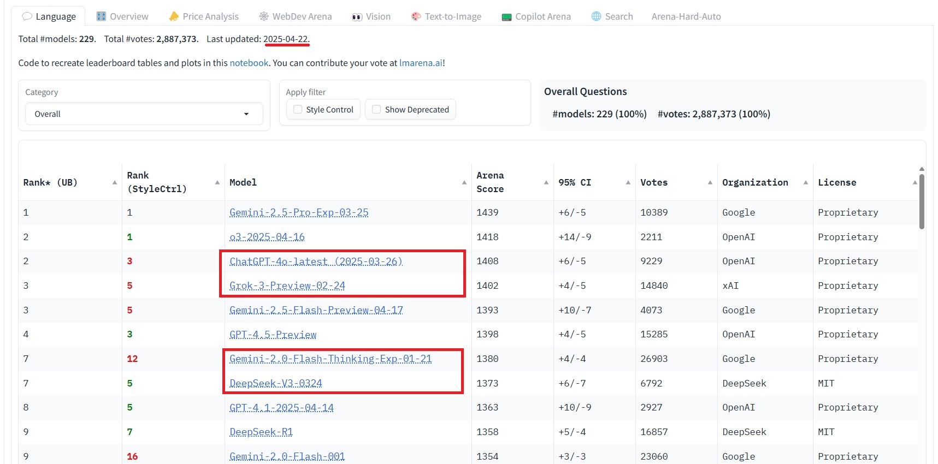Sort by Organization column arrow
Screen dimensions: 938x464
[x=806, y=182]
